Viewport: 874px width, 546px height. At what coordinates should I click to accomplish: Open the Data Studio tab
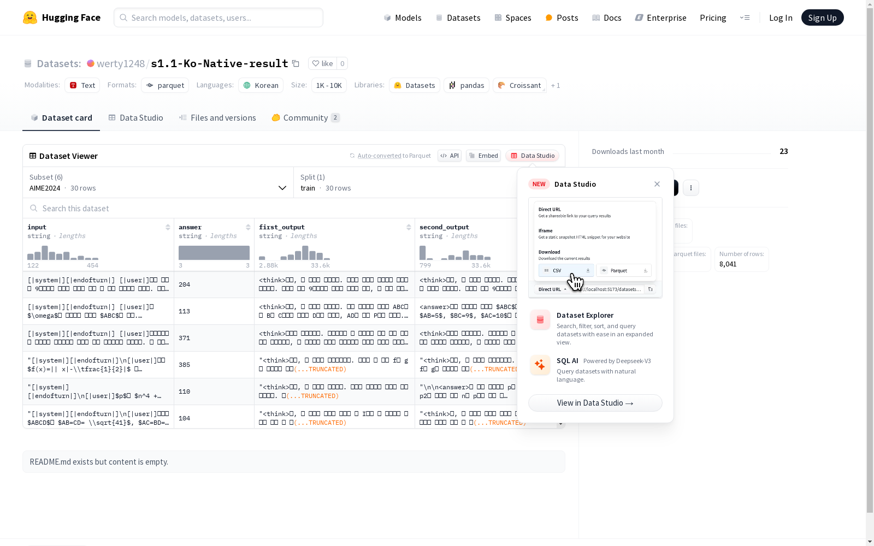click(135, 118)
